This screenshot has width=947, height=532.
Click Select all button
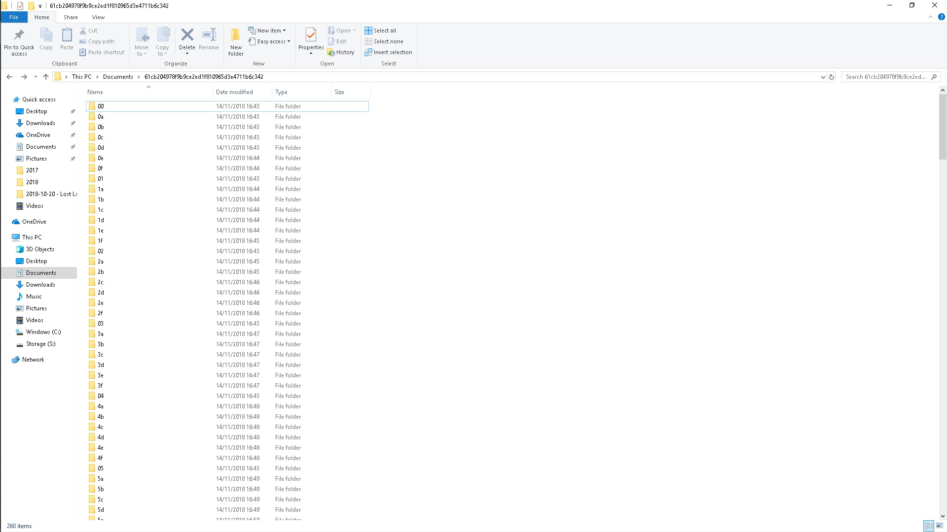[x=380, y=31]
